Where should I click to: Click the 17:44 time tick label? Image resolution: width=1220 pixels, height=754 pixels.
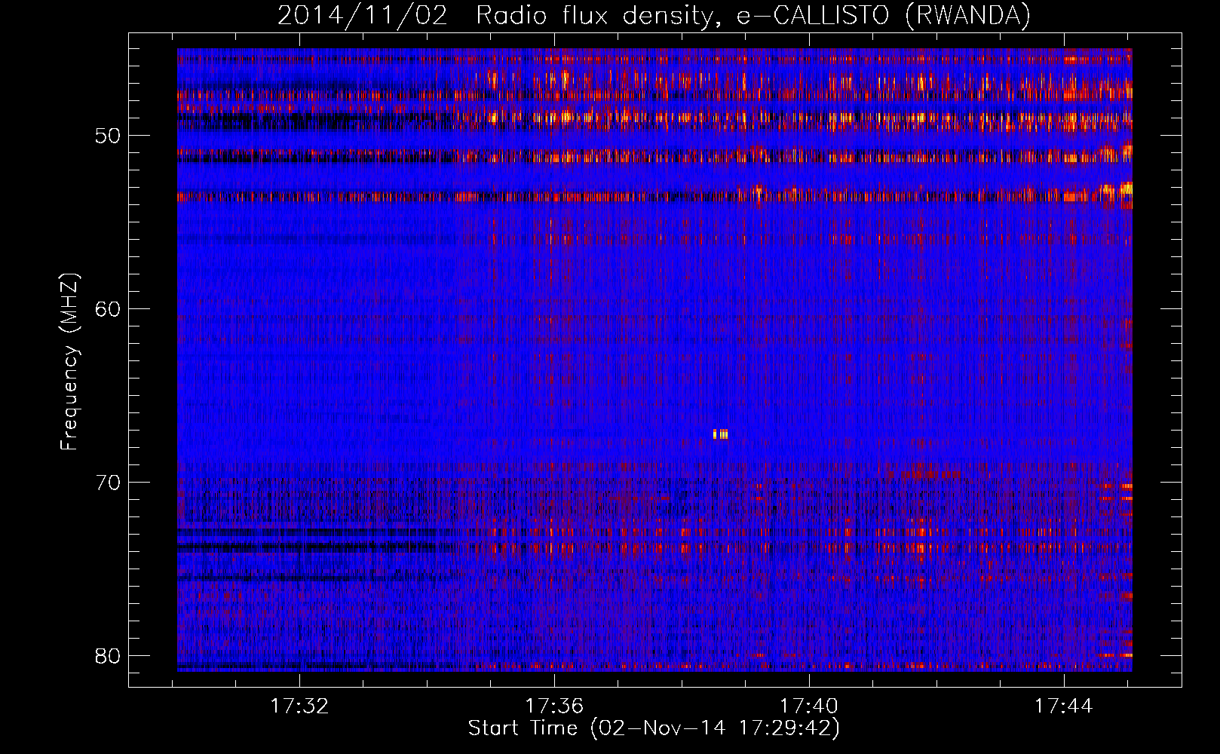1063,706
